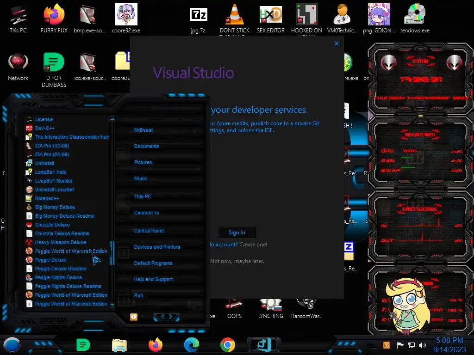Viewport: 474px width, 355px height.
Task: Open File Explorer from taskbar
Action: (x=119, y=345)
